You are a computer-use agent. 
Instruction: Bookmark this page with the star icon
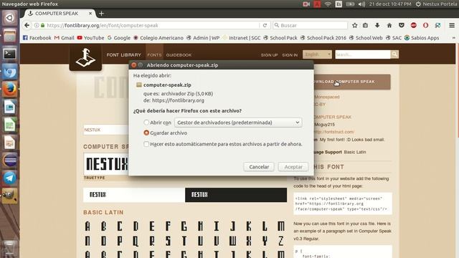pos(355,26)
